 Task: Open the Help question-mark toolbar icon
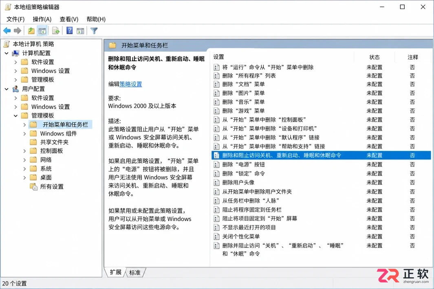69,31
